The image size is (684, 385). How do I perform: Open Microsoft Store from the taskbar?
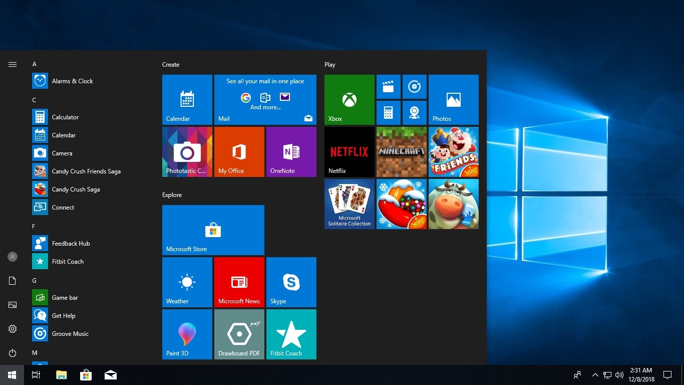click(86, 375)
